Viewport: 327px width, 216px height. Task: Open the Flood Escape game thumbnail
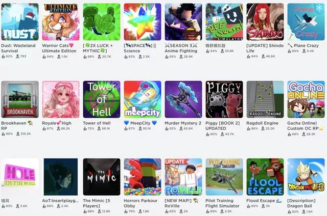click(265, 177)
